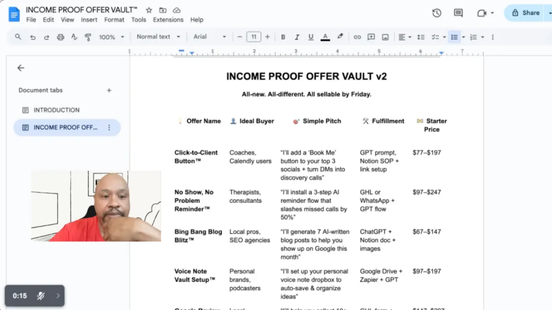Decrease font size with minus button
The image size is (552, 310).
point(239,37)
